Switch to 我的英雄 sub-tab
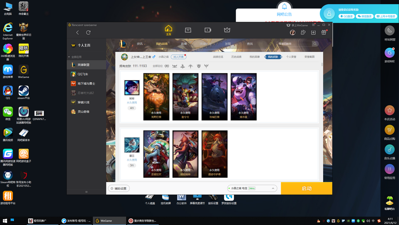Screen dimensions: 399x225 point(255,57)
